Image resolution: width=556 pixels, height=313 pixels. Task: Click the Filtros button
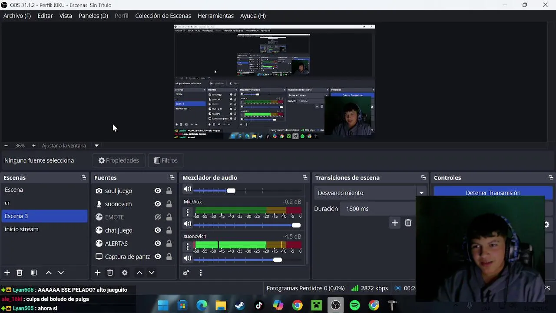pos(166,160)
